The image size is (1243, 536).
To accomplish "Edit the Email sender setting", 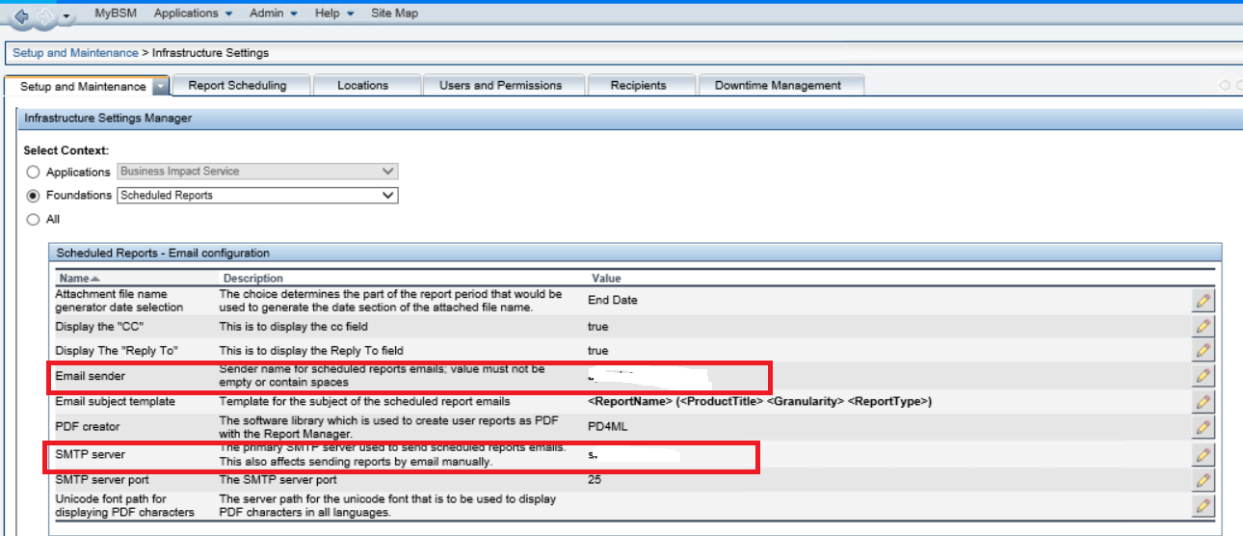I will [1203, 376].
